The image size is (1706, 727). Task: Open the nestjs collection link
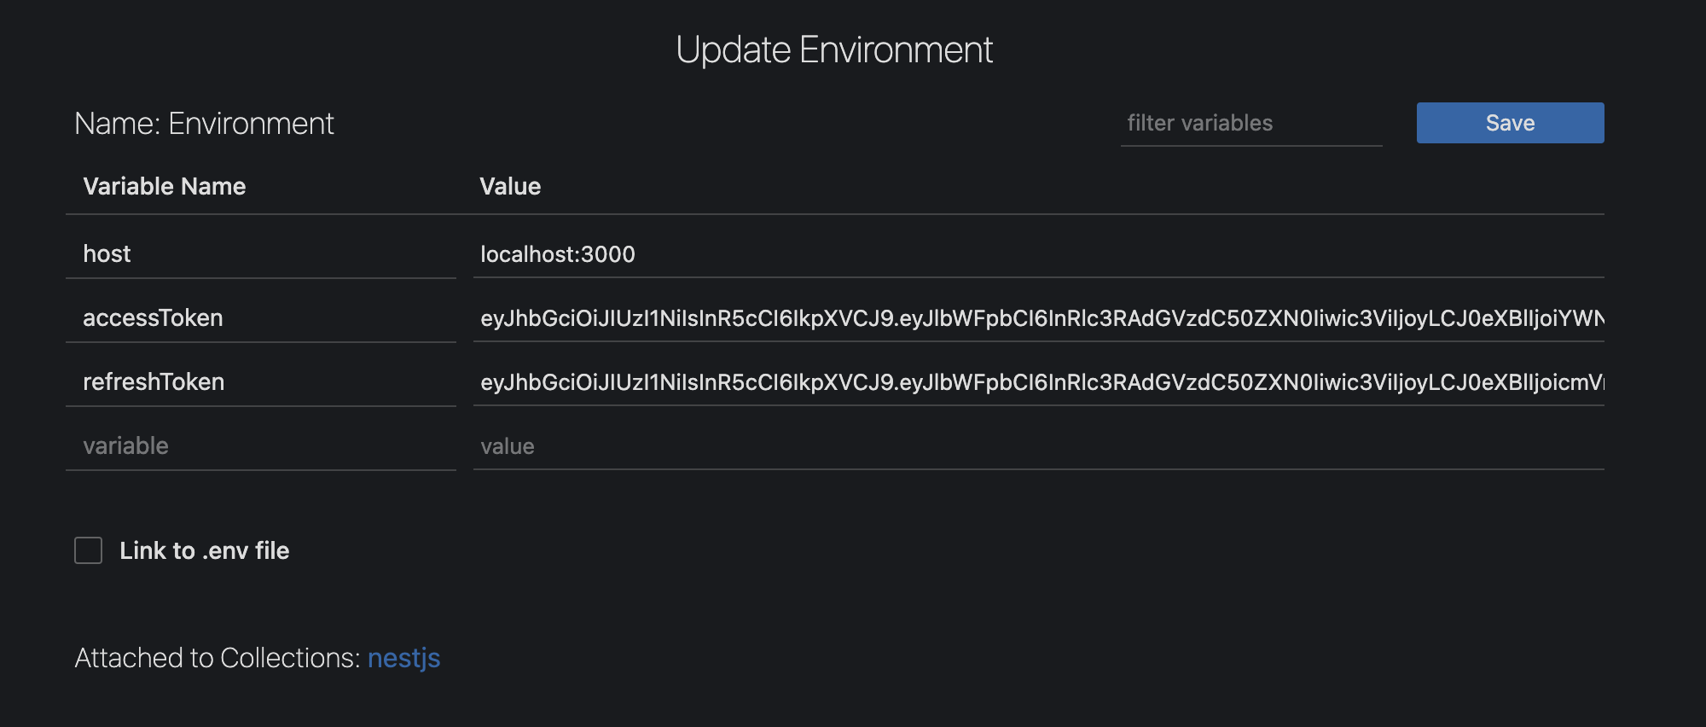tap(403, 658)
